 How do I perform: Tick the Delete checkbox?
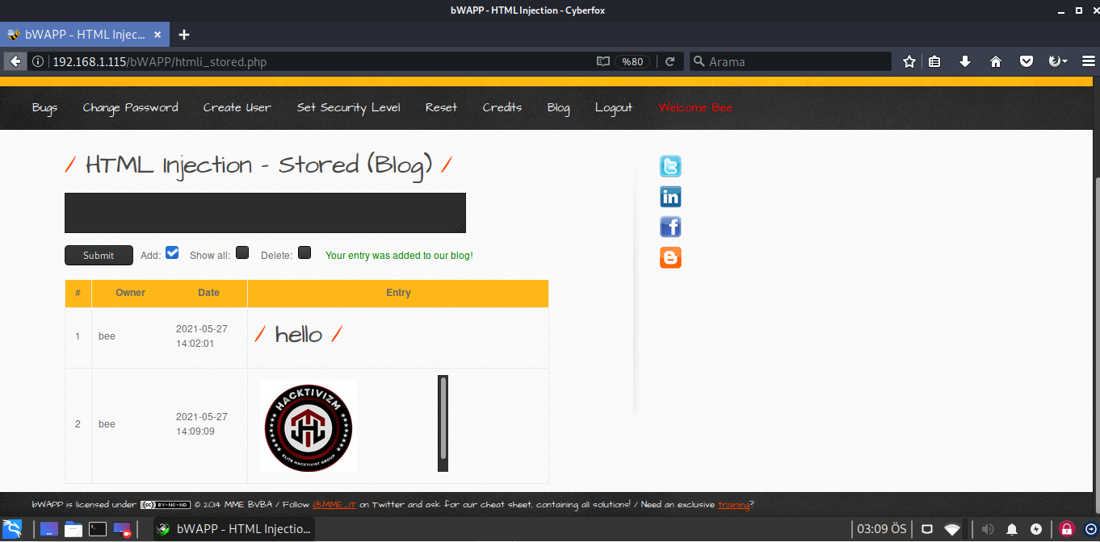point(304,252)
